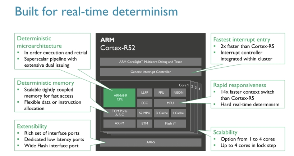The width and height of the screenshot is (294, 156).
Task: Click the Generic Interrupt Controller bar
Action: pyautogui.click(x=151, y=72)
